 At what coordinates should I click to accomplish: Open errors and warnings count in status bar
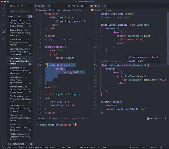tap(23, 147)
